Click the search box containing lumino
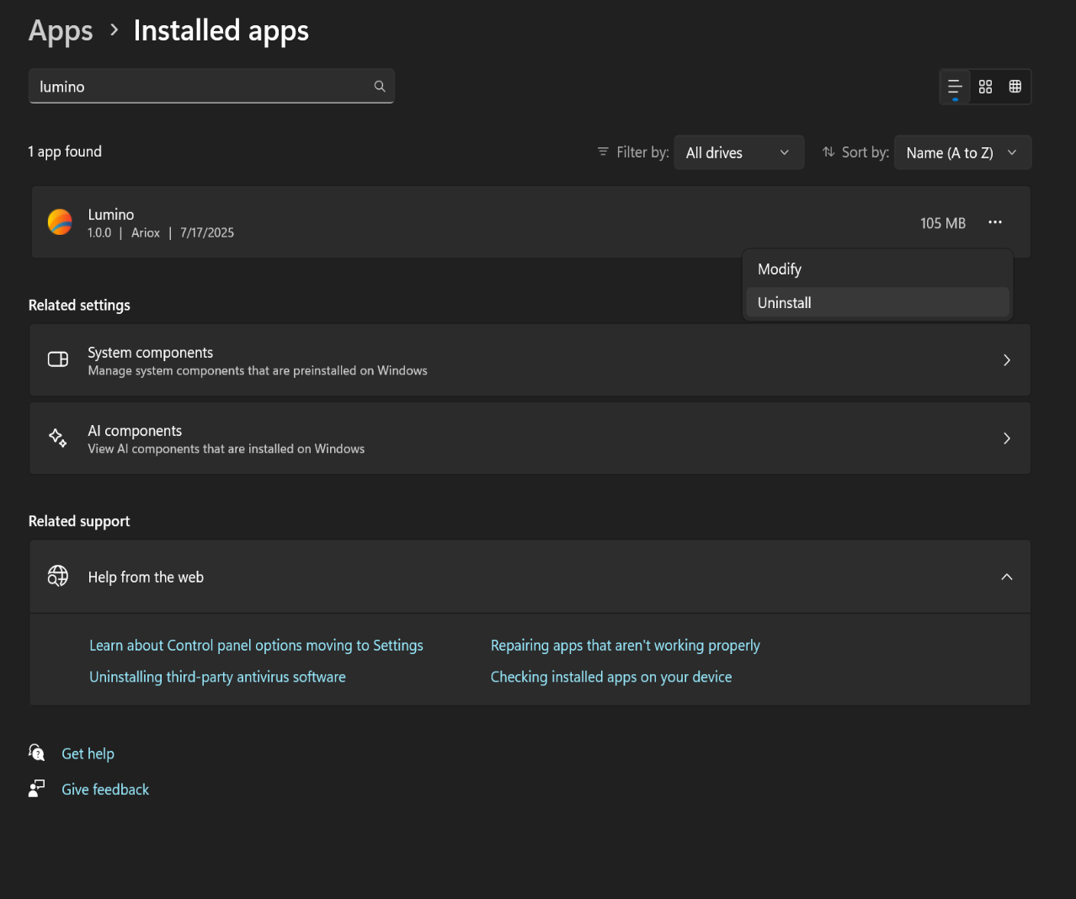 (x=211, y=86)
